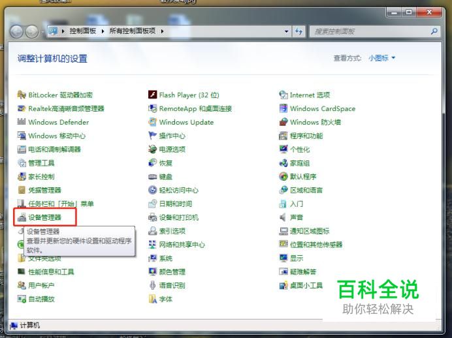
Task: Open the 凭据管理器 icon
Action: (x=22, y=190)
